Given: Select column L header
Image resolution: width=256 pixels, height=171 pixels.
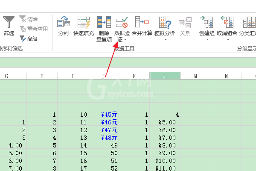Looking at the screenshot, I should [x=165, y=76].
